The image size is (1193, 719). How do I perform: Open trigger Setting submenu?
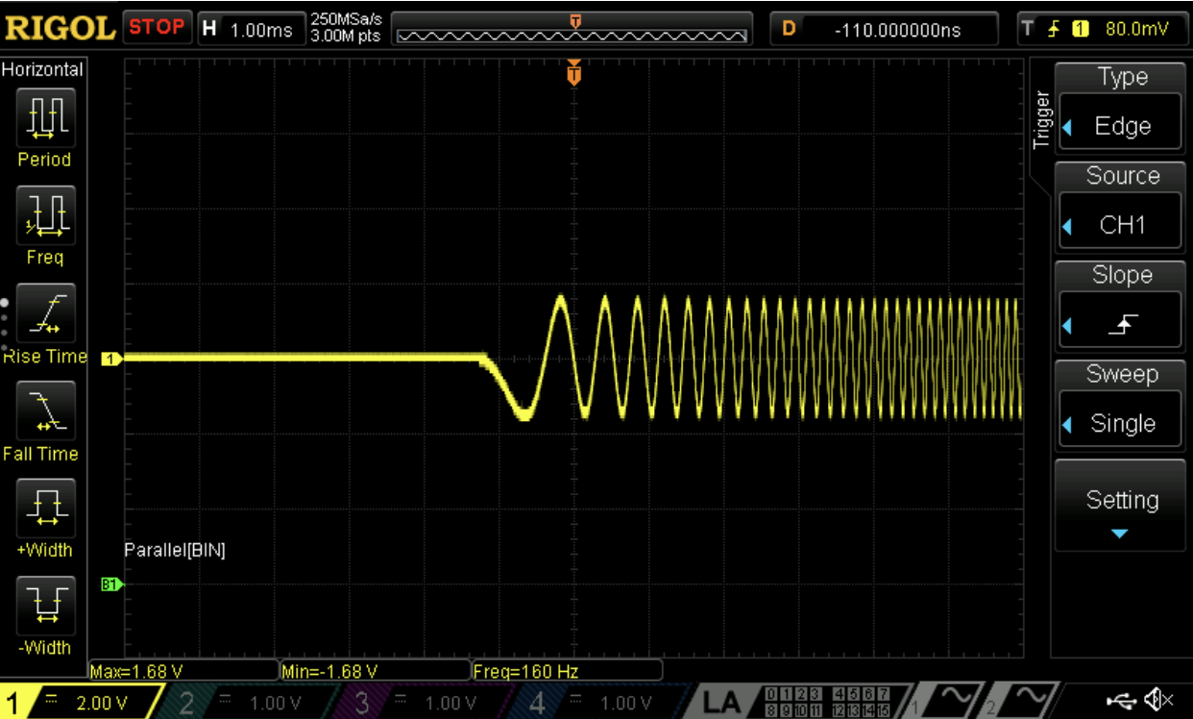(1120, 506)
